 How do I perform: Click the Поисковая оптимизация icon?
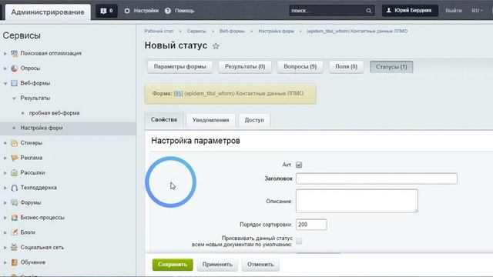pos(14,53)
